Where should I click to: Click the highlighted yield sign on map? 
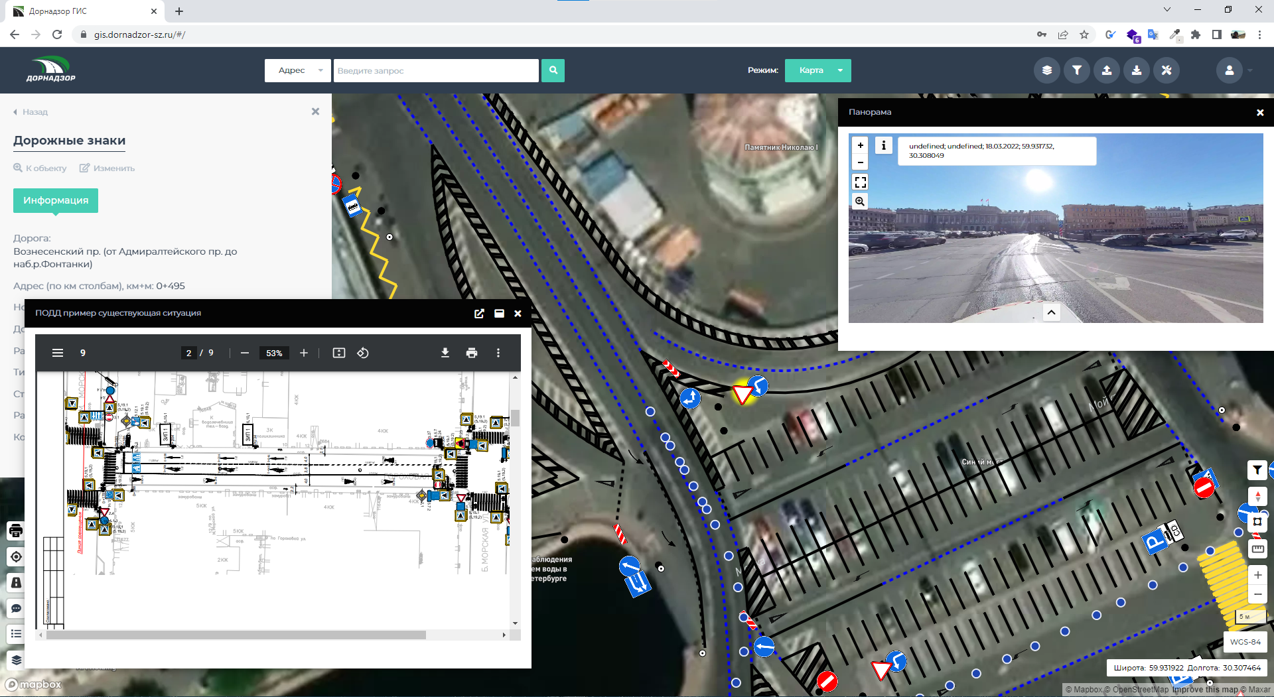743,395
